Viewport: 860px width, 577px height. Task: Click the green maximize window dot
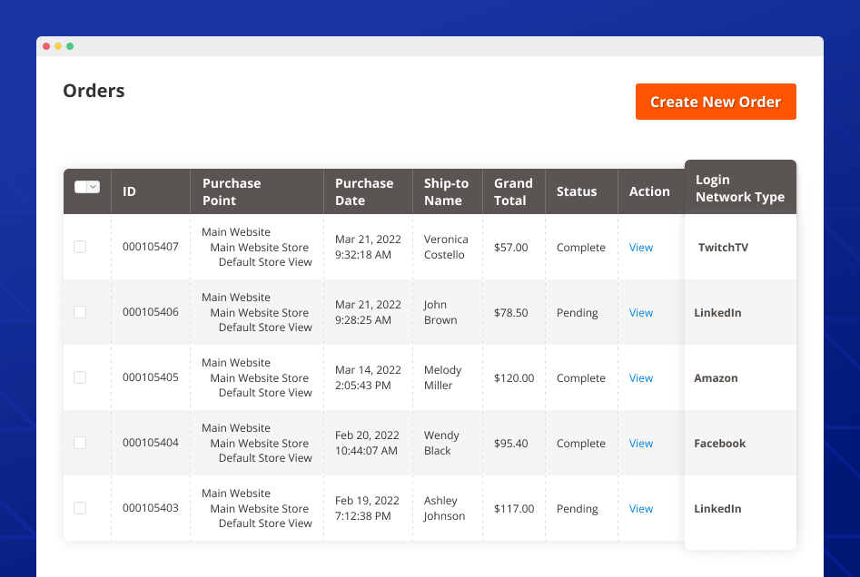(70, 46)
